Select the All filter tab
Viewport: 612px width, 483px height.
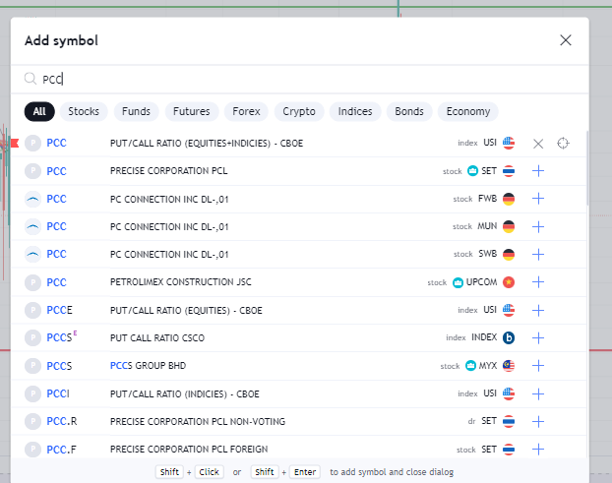point(39,111)
